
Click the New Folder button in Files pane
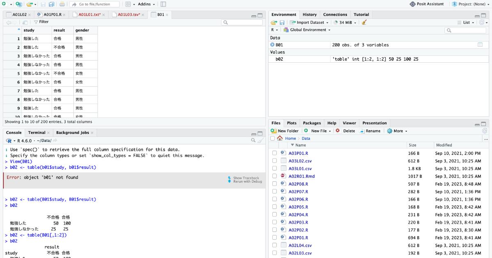click(285, 131)
